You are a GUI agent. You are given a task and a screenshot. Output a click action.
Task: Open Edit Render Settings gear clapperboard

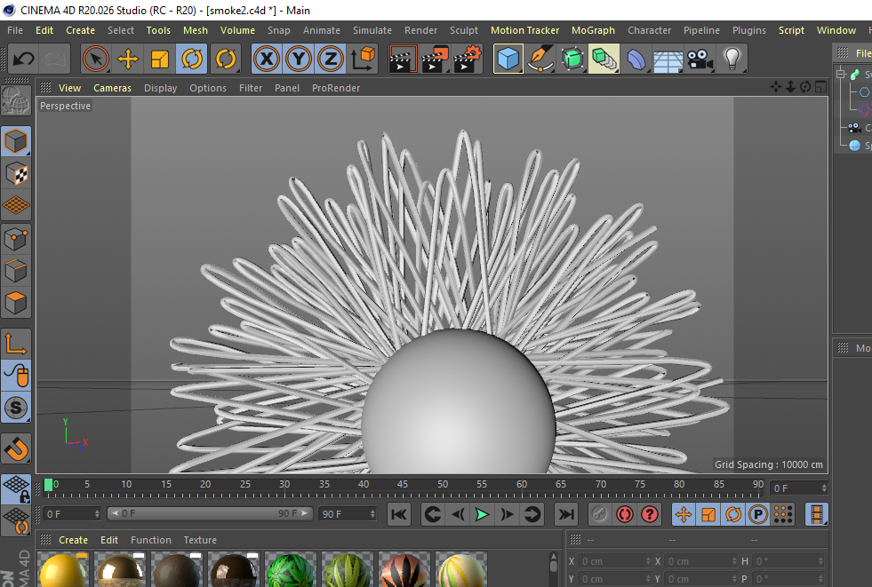[x=468, y=59]
